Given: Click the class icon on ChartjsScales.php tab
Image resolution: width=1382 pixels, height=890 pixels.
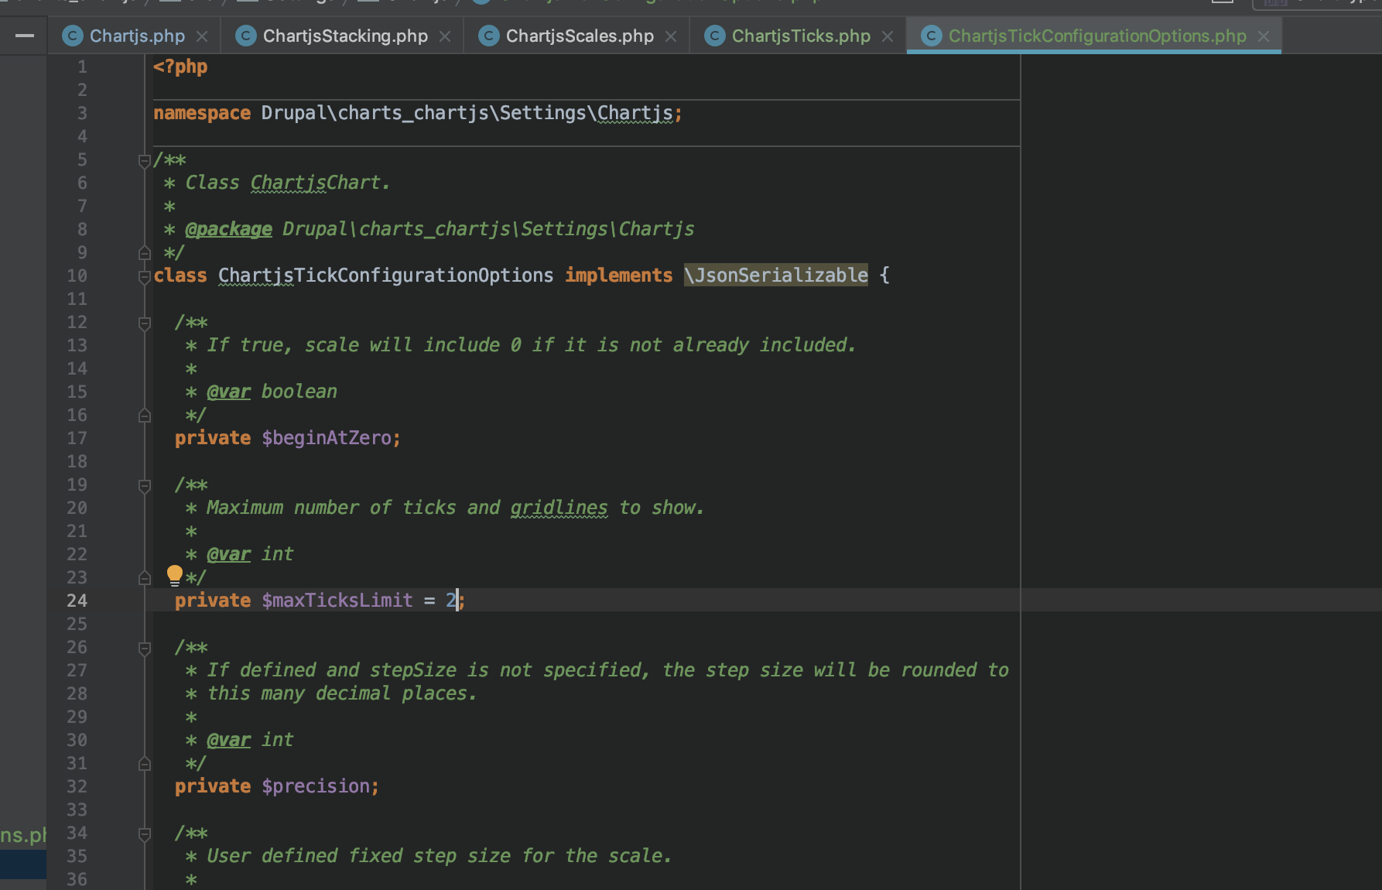Looking at the screenshot, I should (x=489, y=36).
